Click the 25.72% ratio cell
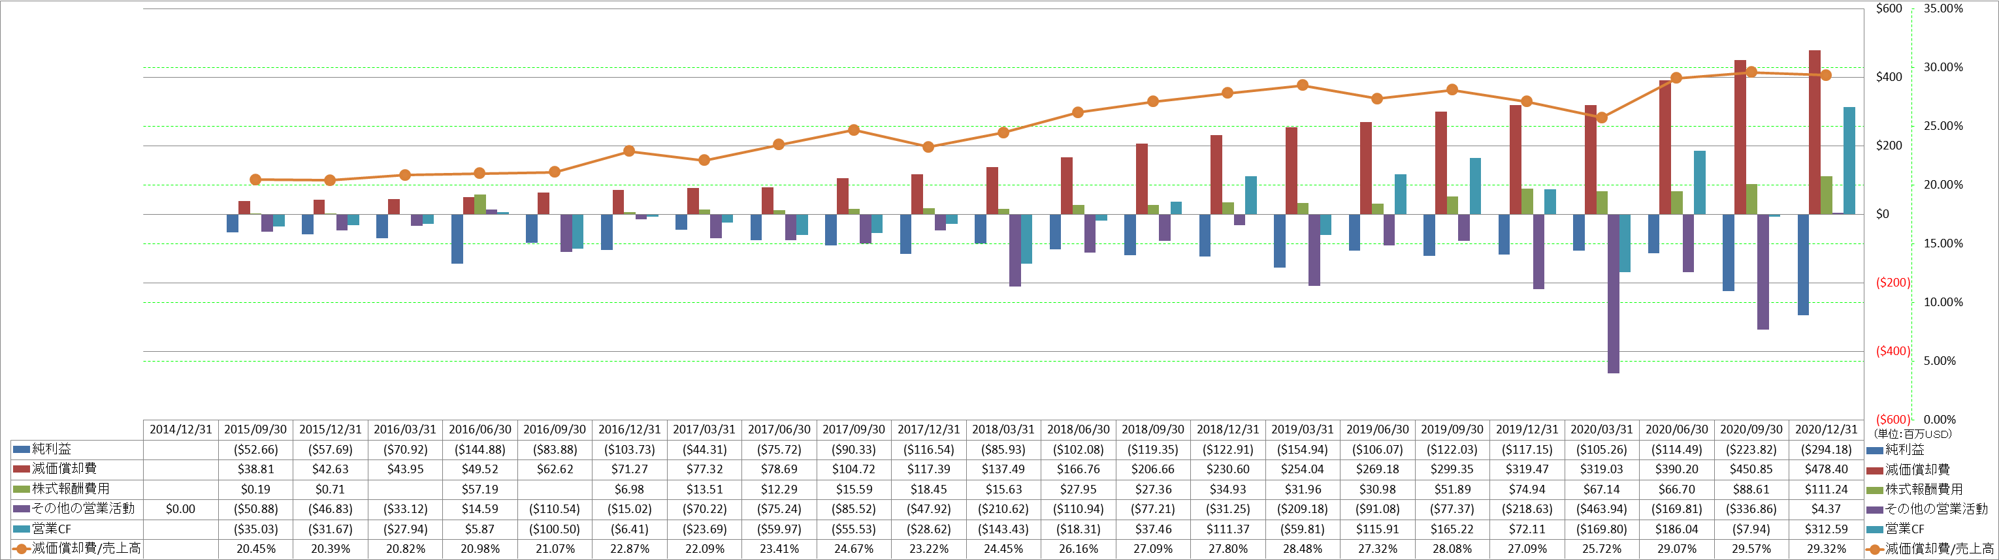The image size is (1999, 560). pos(1602,548)
